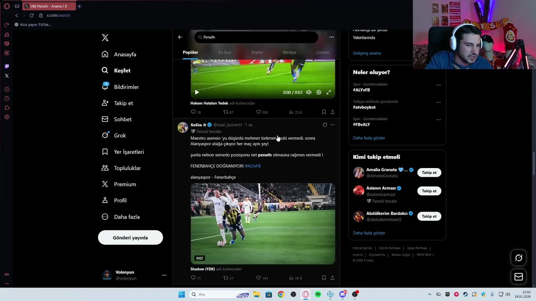Reload the page in Opera
The image size is (536, 301).
click(x=31, y=15)
